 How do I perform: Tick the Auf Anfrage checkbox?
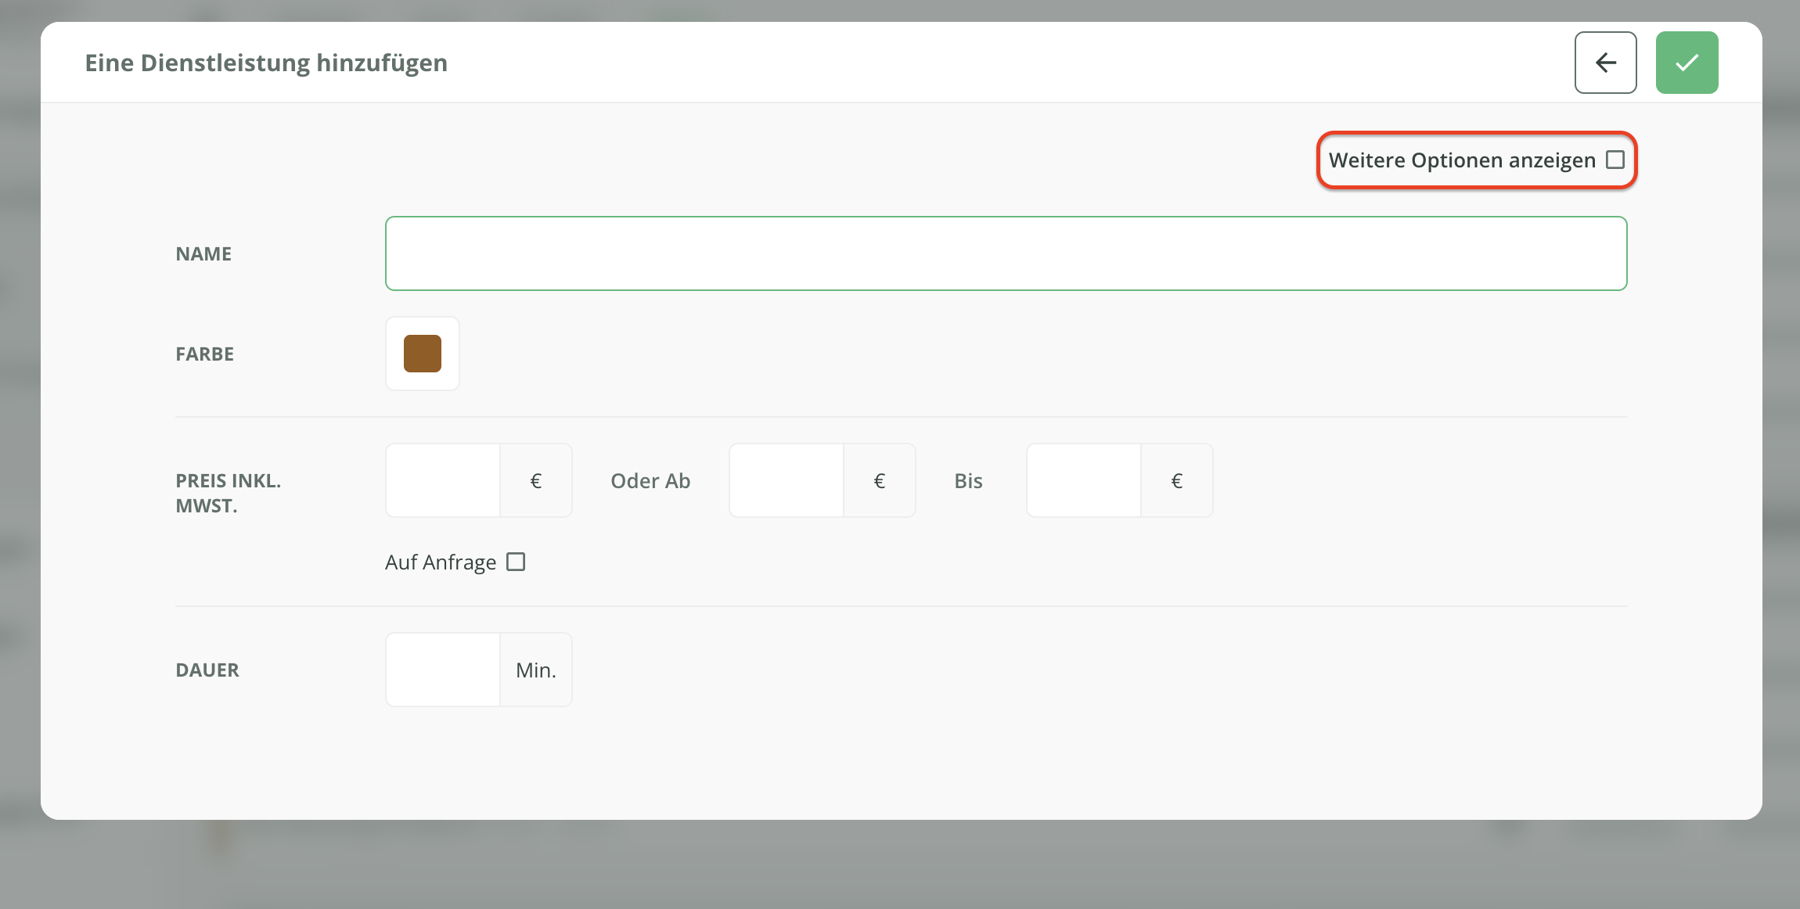coord(516,562)
